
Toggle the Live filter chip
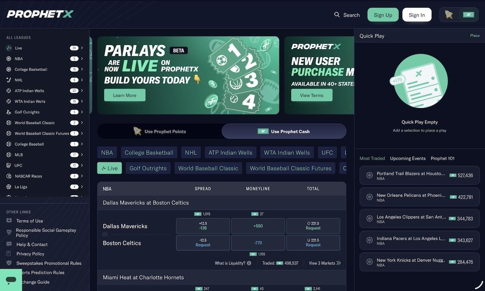[x=110, y=168]
